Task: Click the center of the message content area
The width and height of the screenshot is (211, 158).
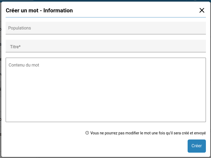Action: 106,90
